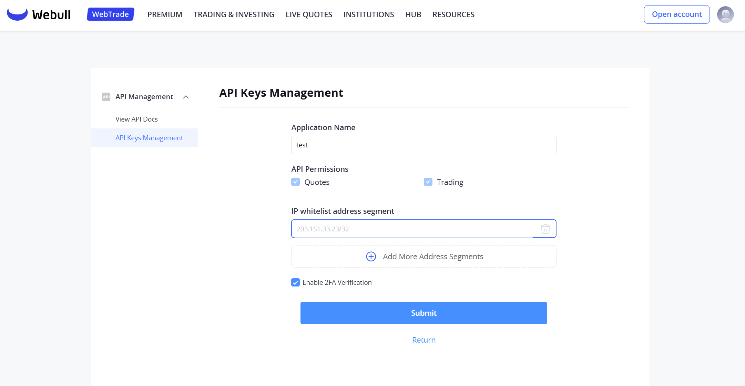Click the API icon beside API Management
Viewport: 745px width, 386px height.
click(106, 97)
